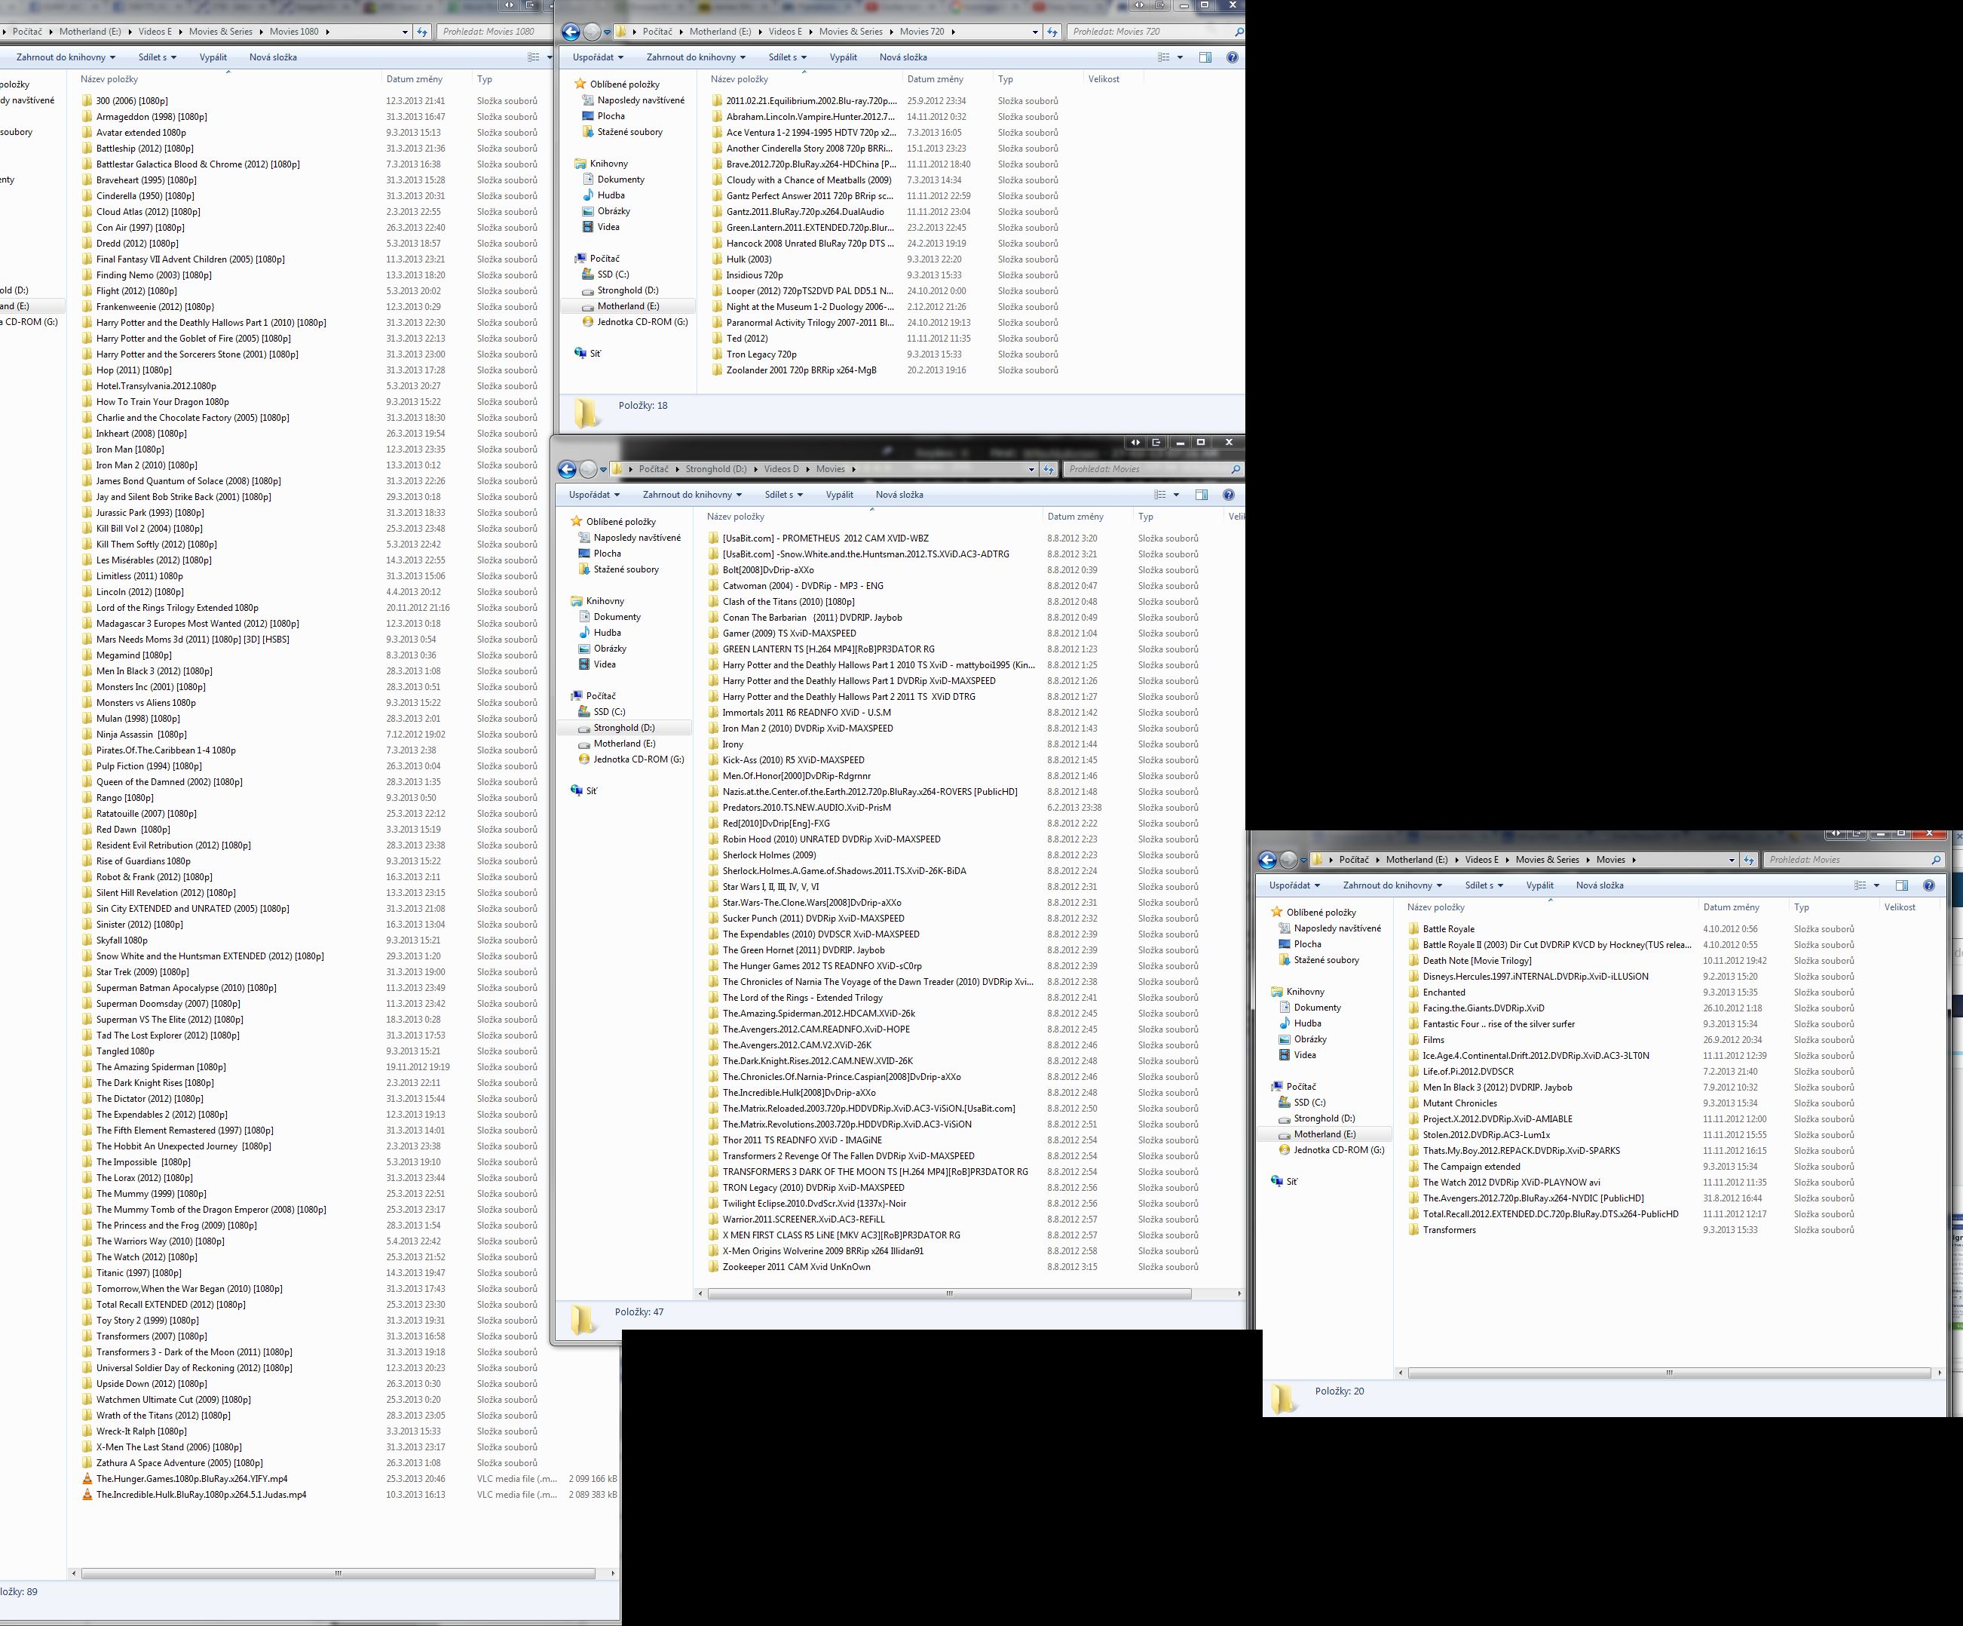Viewport: 1963px width, 1626px height.
Task: Click Back arrow in Movies 720 window
Action: coord(570,32)
